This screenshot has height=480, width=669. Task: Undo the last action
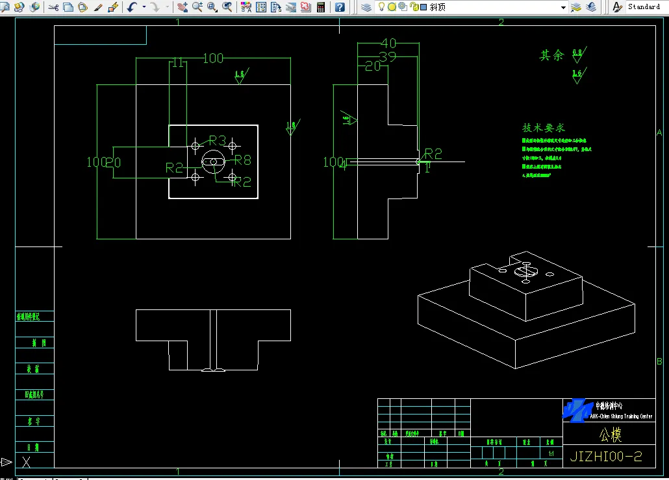tap(133, 7)
